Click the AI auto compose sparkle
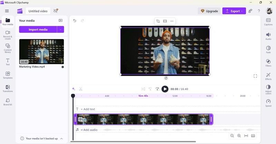This screenshot has height=144, width=276. click(x=73, y=89)
